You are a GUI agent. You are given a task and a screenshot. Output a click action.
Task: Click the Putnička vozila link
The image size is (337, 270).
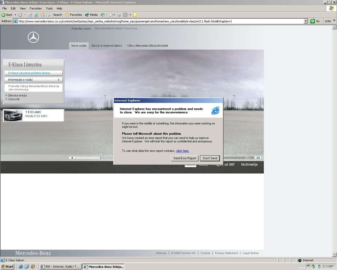pos(81,28)
